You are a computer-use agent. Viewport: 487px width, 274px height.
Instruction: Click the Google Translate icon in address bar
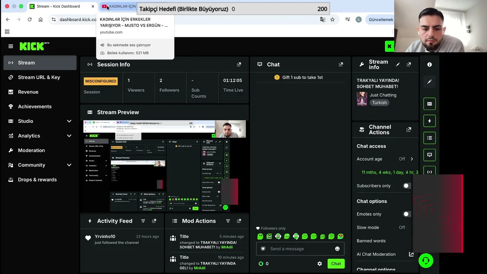323,19
